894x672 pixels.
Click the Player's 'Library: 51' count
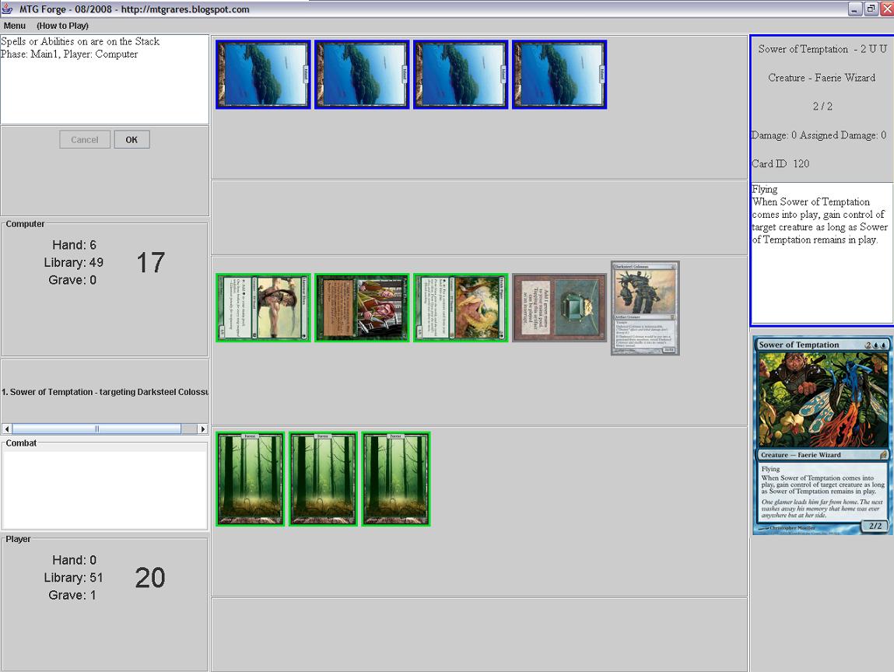click(x=74, y=578)
